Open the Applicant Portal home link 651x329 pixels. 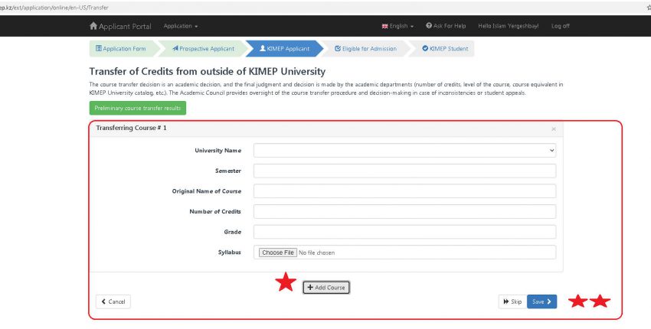click(x=120, y=26)
